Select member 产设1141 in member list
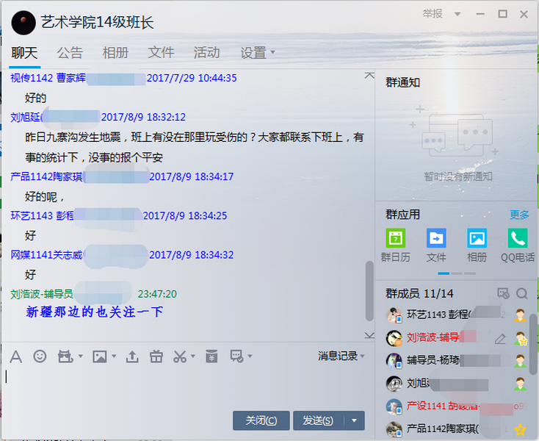The image size is (539, 441). [455, 406]
